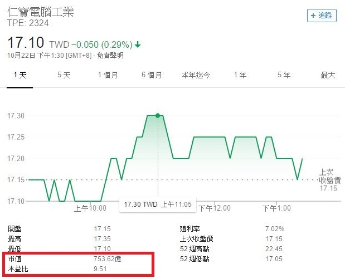
Task: Click the 52 週高點 value 22.45
Action: pyautogui.click(x=274, y=249)
